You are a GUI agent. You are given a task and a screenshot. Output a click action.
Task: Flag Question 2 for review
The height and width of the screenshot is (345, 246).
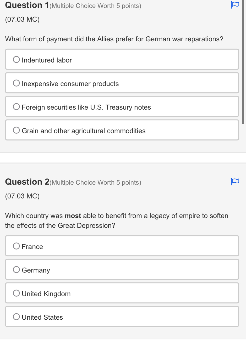[x=235, y=181]
